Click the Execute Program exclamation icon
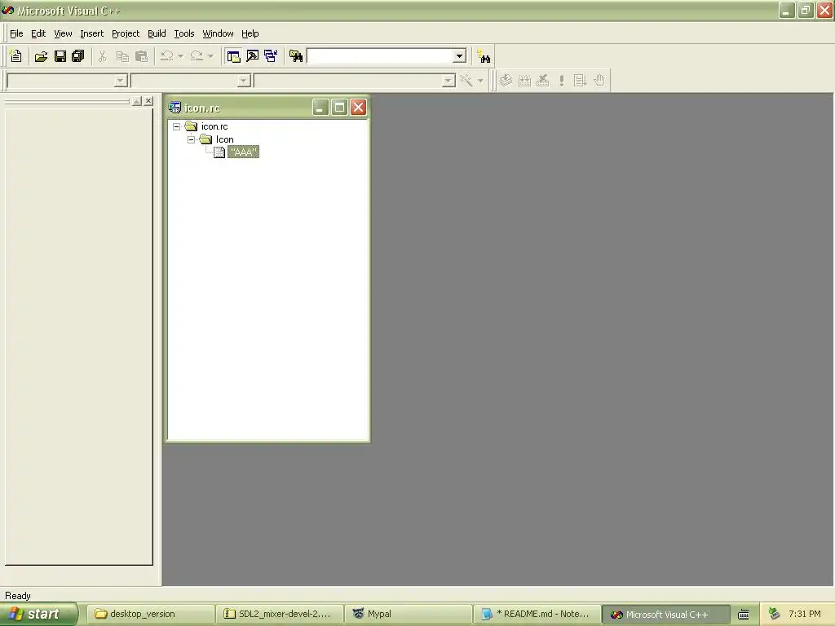 tap(562, 81)
